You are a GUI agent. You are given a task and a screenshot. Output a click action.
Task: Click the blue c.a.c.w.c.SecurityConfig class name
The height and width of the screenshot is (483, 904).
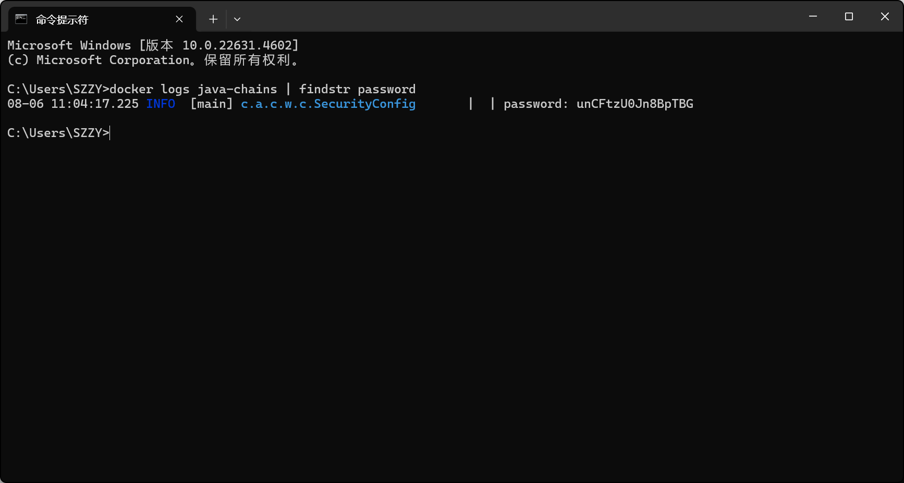[328, 104]
